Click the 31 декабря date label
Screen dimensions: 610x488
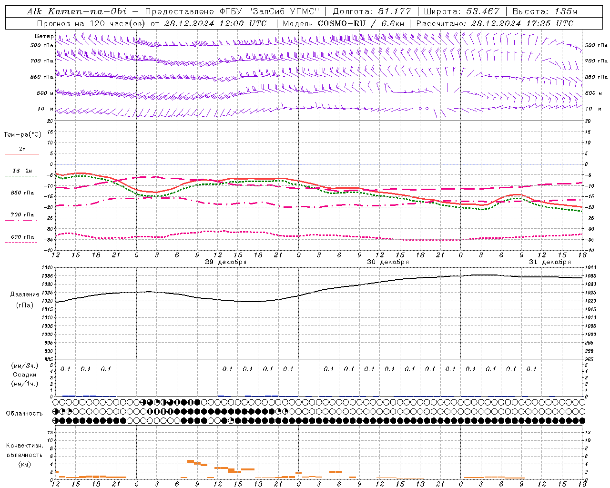[550, 262]
